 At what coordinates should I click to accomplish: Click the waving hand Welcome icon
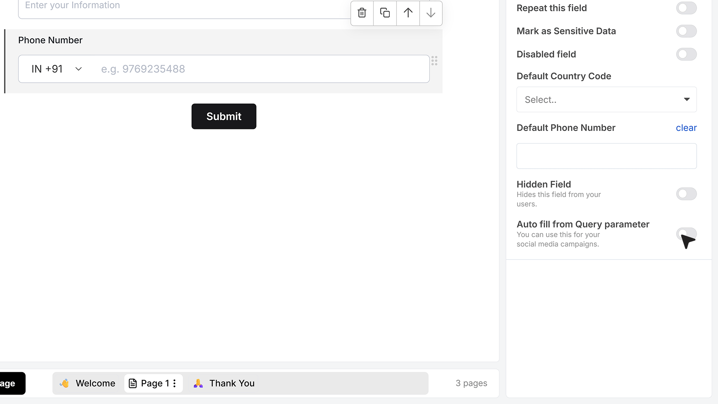[x=64, y=383]
